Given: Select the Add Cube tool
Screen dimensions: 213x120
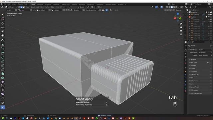Looking at the screenshot, I should [x=3, y=49].
